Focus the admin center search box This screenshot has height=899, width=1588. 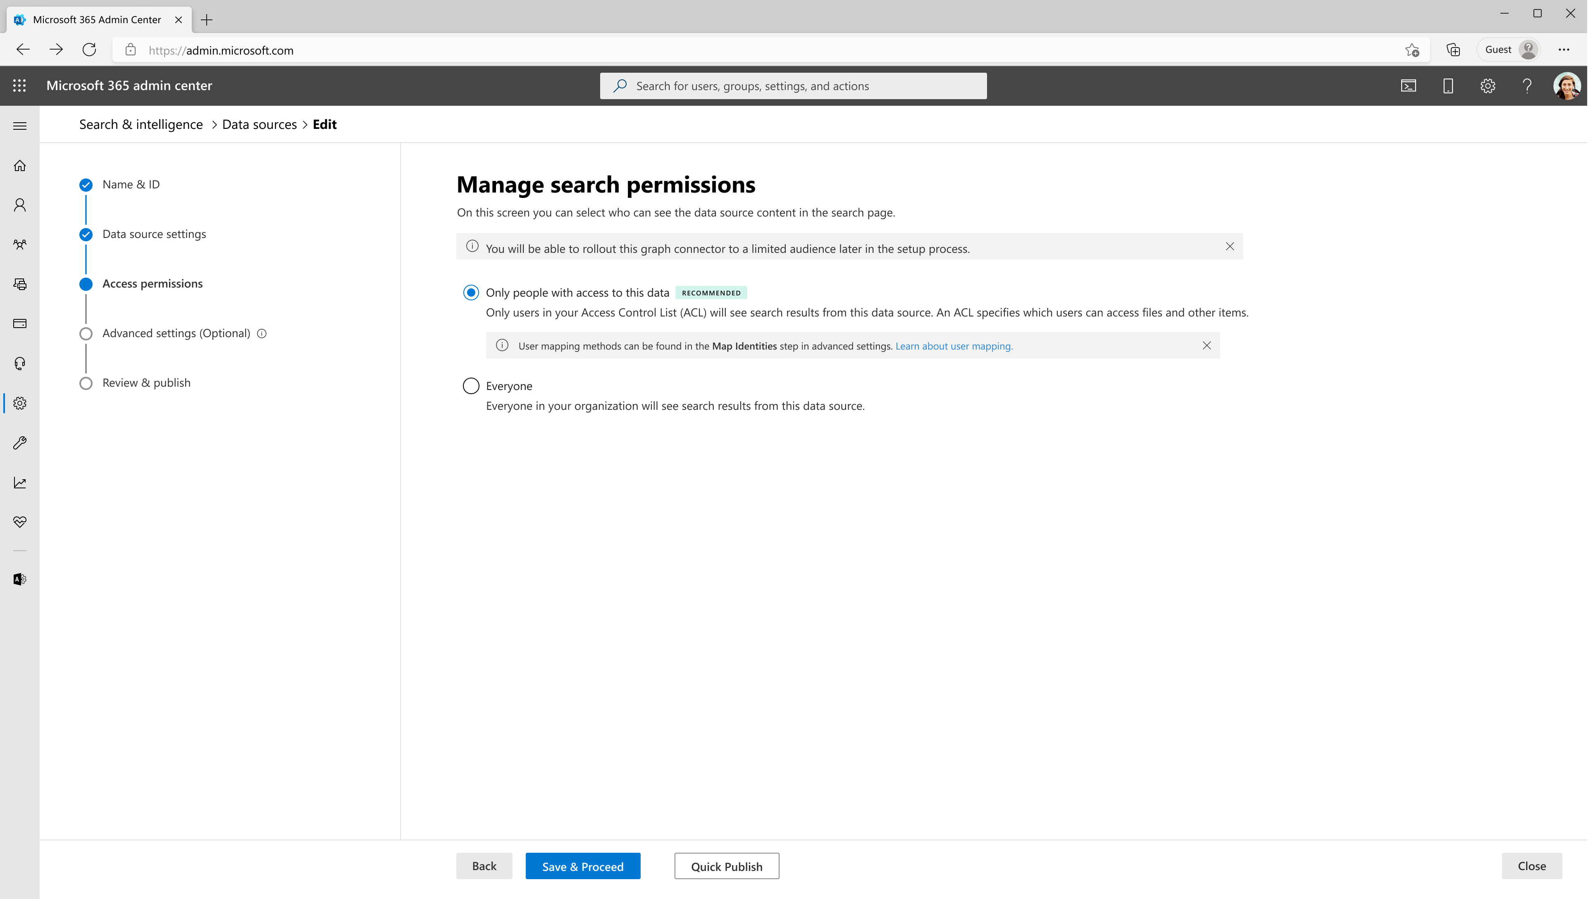(x=793, y=86)
